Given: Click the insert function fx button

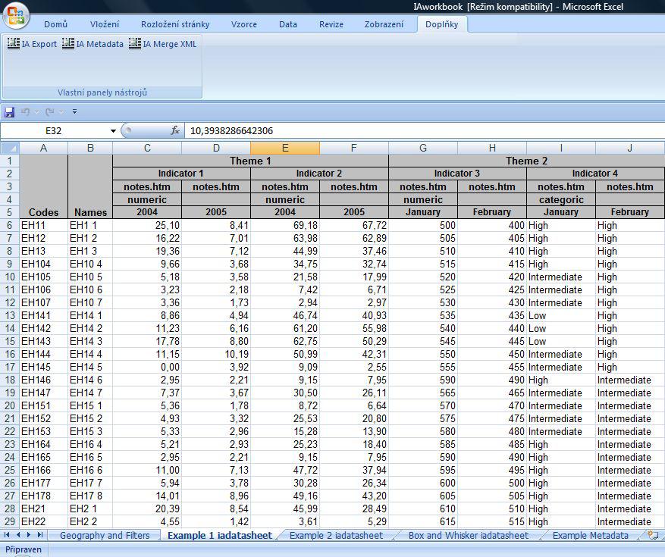Looking at the screenshot, I should pyautogui.click(x=174, y=130).
